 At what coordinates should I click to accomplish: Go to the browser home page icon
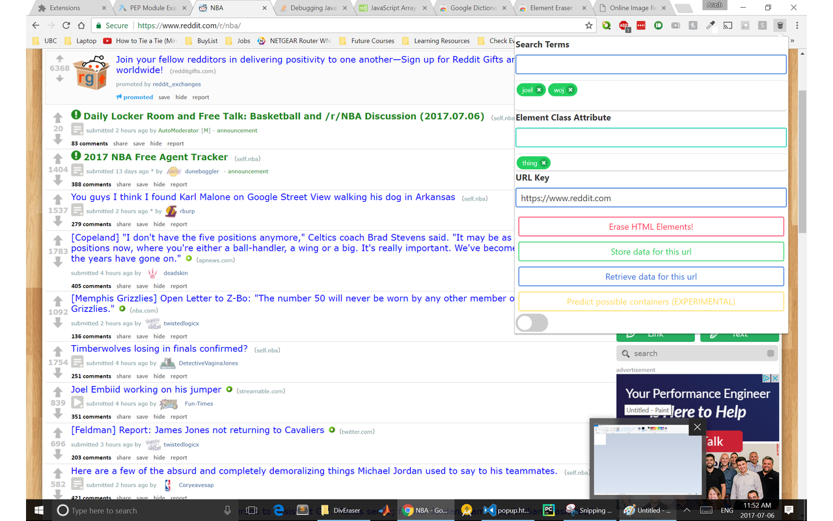click(x=81, y=25)
